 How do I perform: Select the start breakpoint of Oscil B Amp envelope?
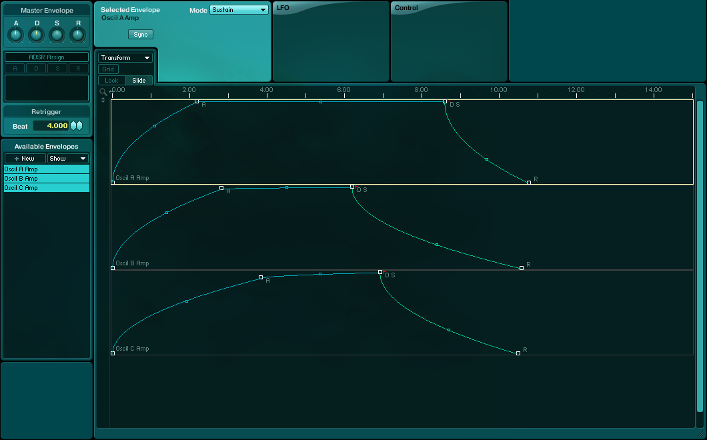[x=113, y=268]
